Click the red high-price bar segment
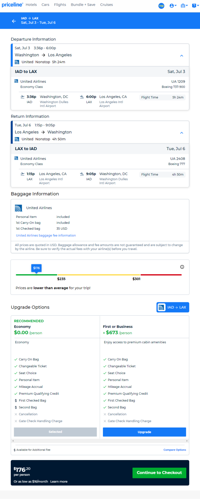 (x=161, y=275)
